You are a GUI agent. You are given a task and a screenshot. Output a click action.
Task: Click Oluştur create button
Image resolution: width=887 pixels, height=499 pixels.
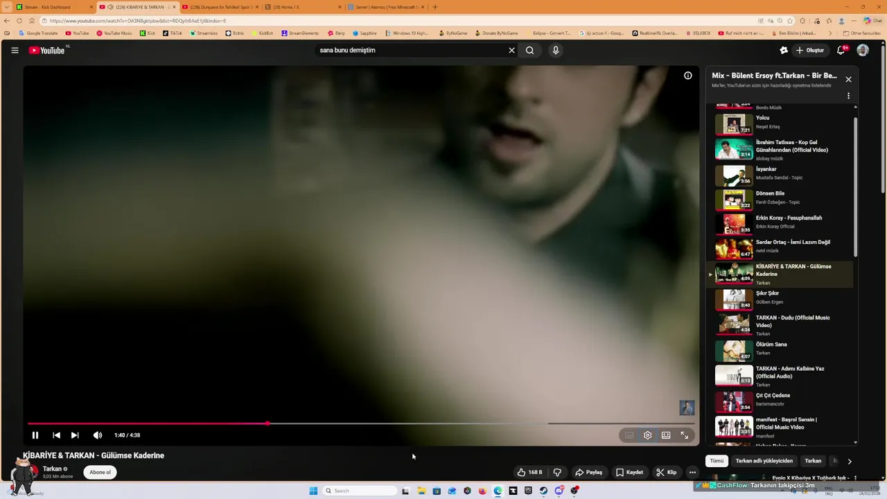click(x=810, y=50)
